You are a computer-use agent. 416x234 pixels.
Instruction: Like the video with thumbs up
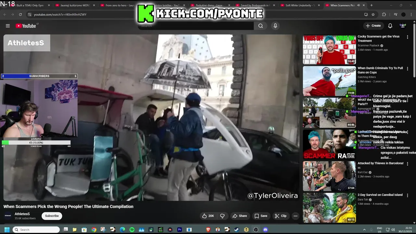[208, 216]
